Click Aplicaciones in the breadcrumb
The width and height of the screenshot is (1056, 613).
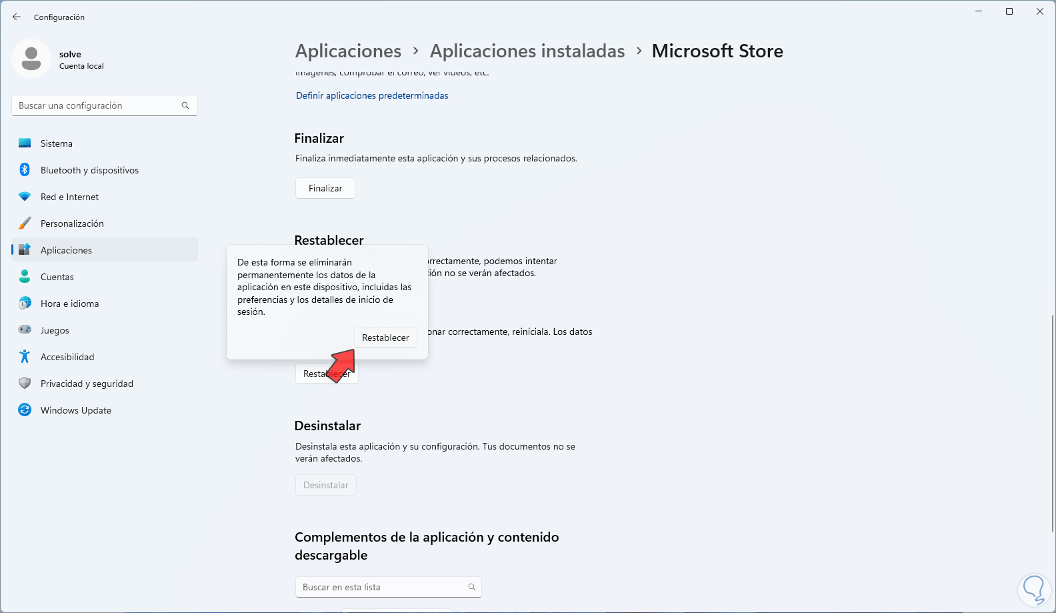click(348, 51)
